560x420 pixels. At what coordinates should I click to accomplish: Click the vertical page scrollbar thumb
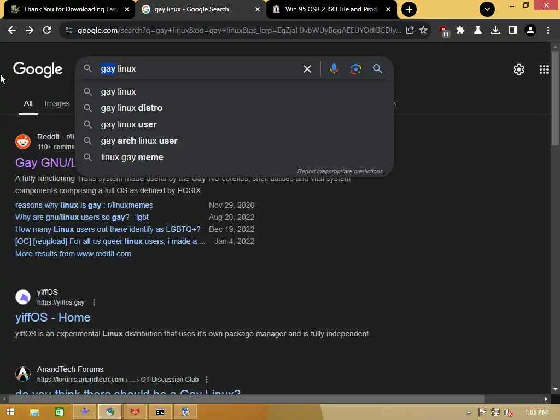pyautogui.click(x=555, y=98)
